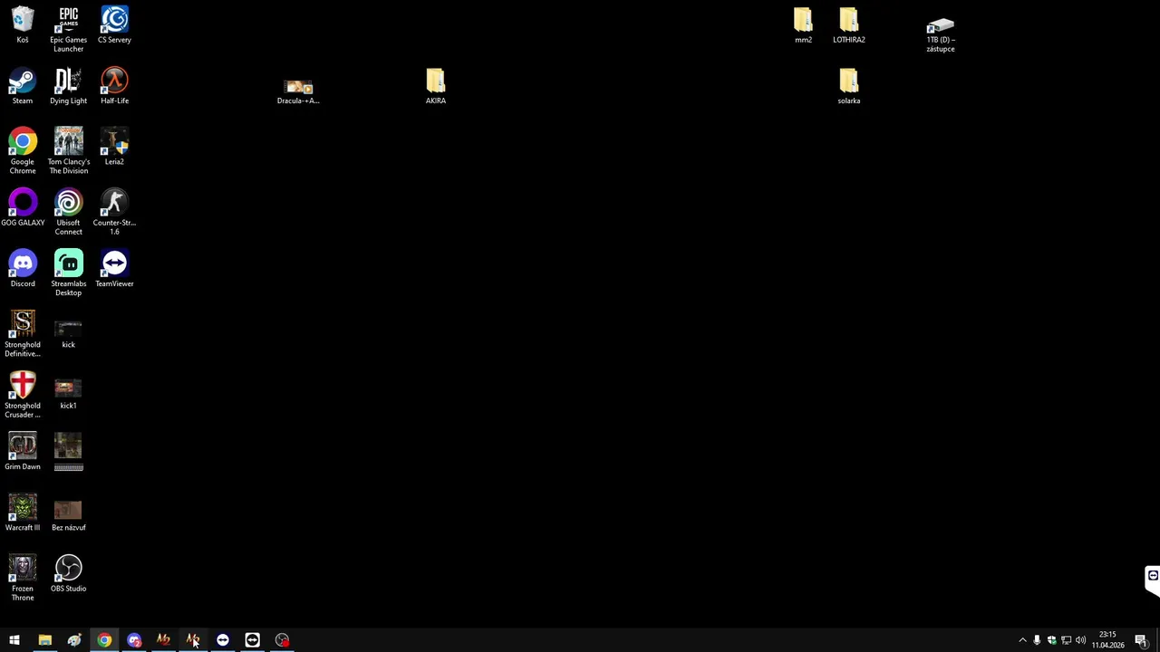
Task: Select the TeamViewer desktop shortcut
Action: pos(114,269)
